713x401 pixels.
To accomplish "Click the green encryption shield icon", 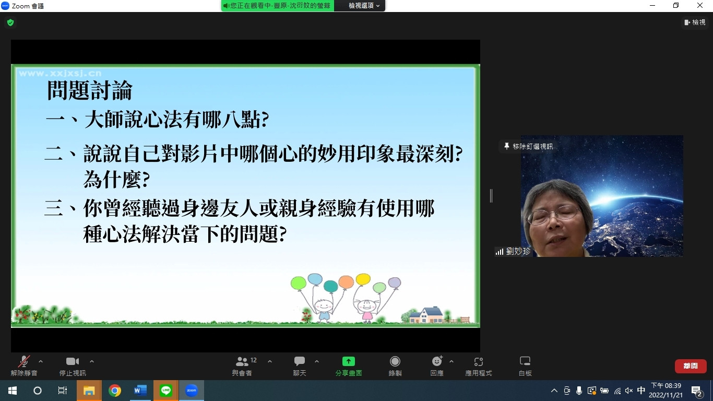I will [x=10, y=22].
